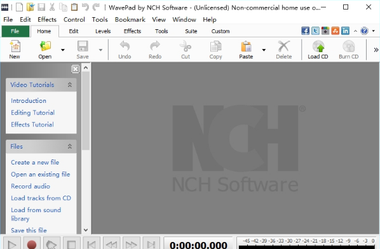Click the Google+ share icon next to Twitter
This screenshot has height=249, width=380.
coord(325,30)
